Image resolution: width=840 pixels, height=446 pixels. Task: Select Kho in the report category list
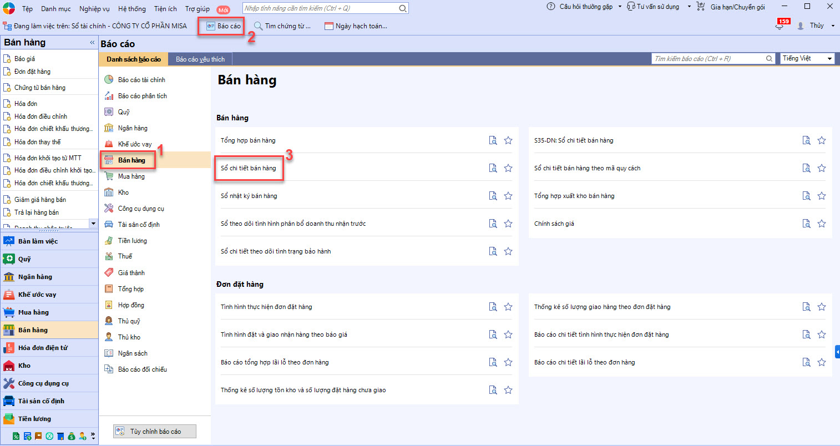point(123,192)
